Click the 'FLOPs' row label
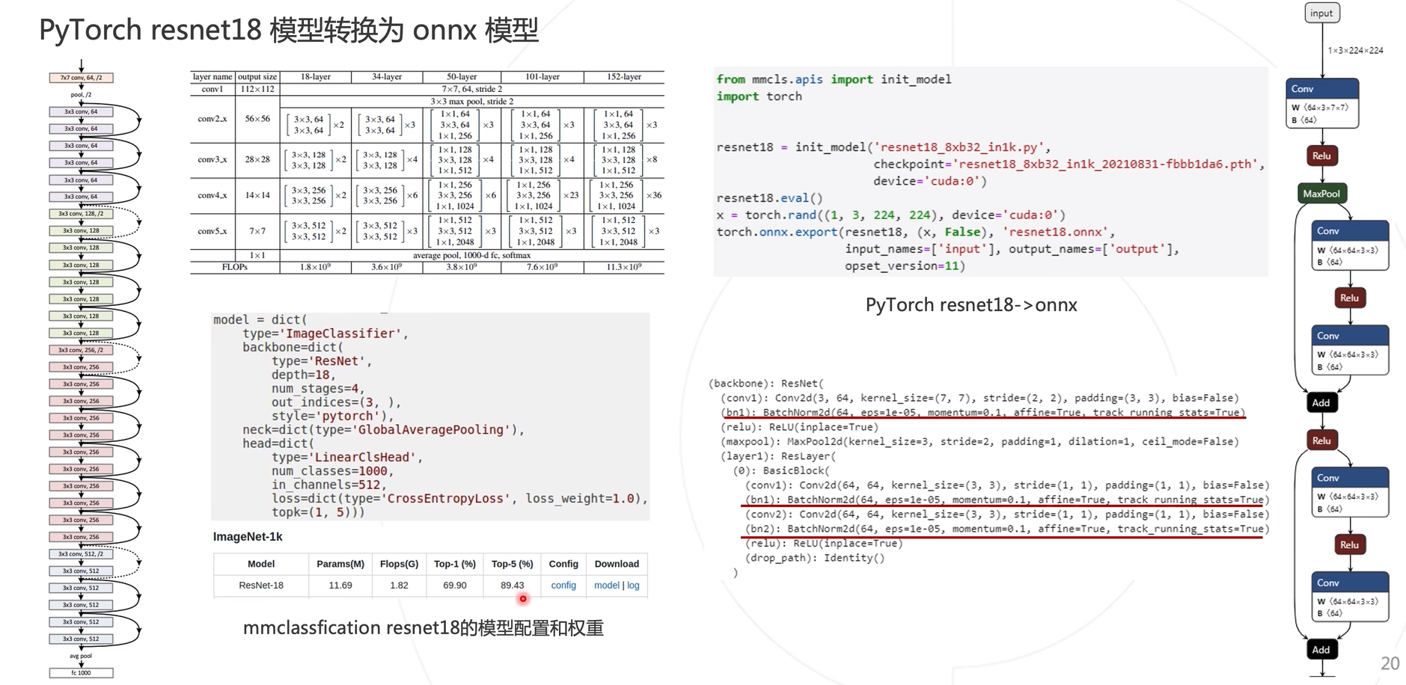This screenshot has width=1406, height=685. [x=235, y=267]
